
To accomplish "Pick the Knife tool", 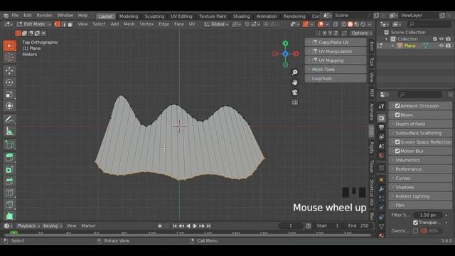I will (x=9, y=205).
